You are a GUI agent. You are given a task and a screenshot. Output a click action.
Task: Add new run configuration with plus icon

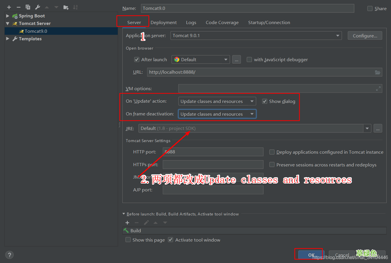9,7
